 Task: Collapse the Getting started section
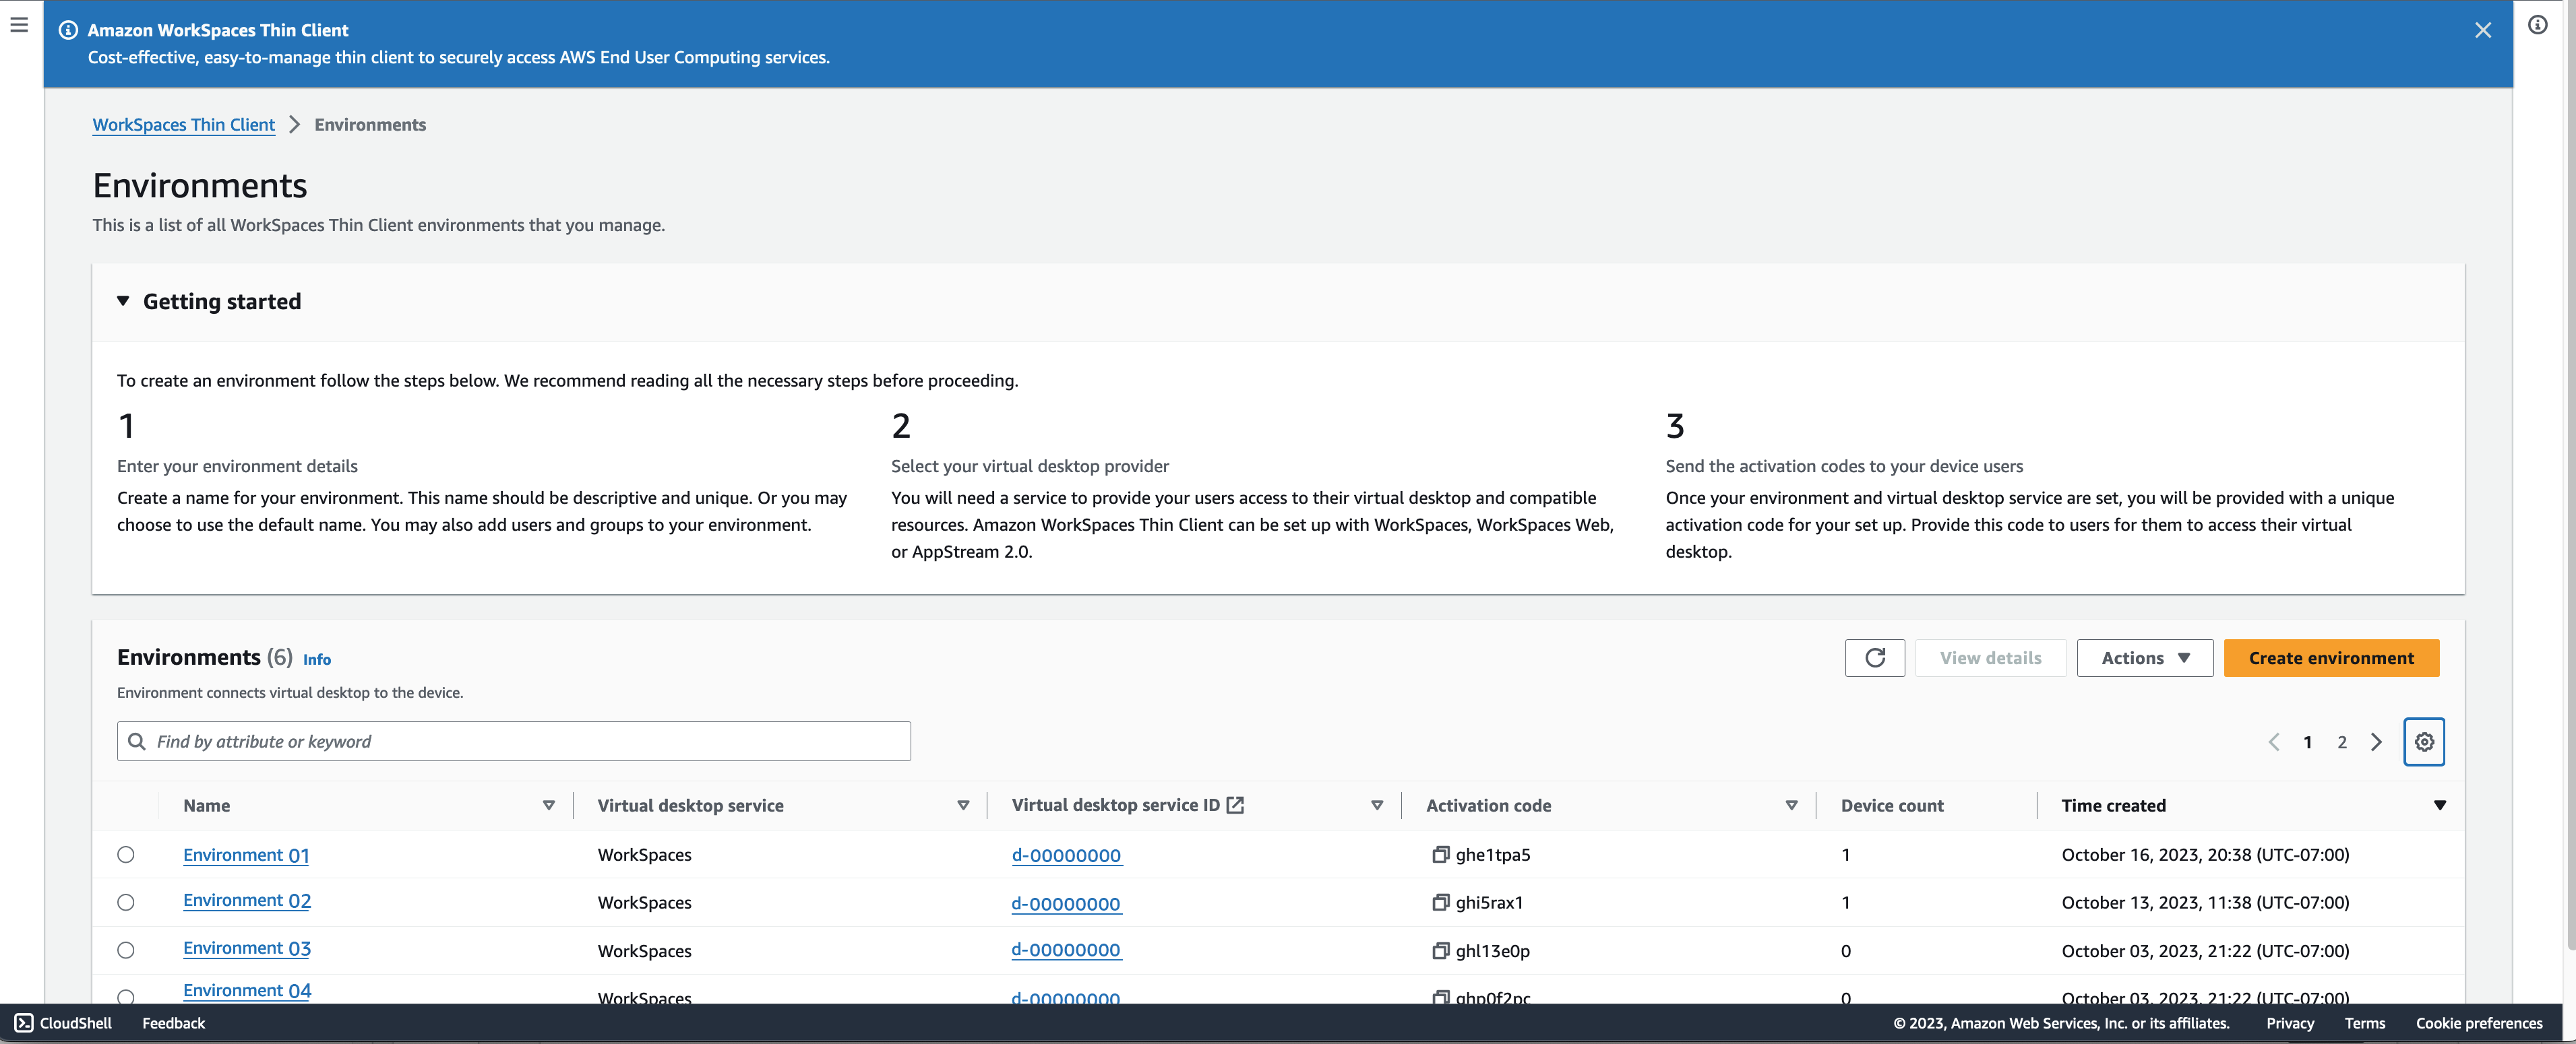[122, 300]
